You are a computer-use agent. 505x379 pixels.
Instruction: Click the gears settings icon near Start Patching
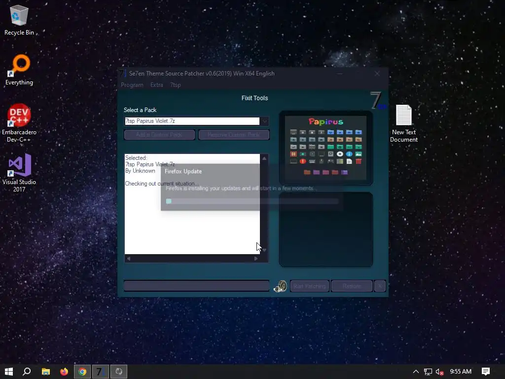click(280, 286)
